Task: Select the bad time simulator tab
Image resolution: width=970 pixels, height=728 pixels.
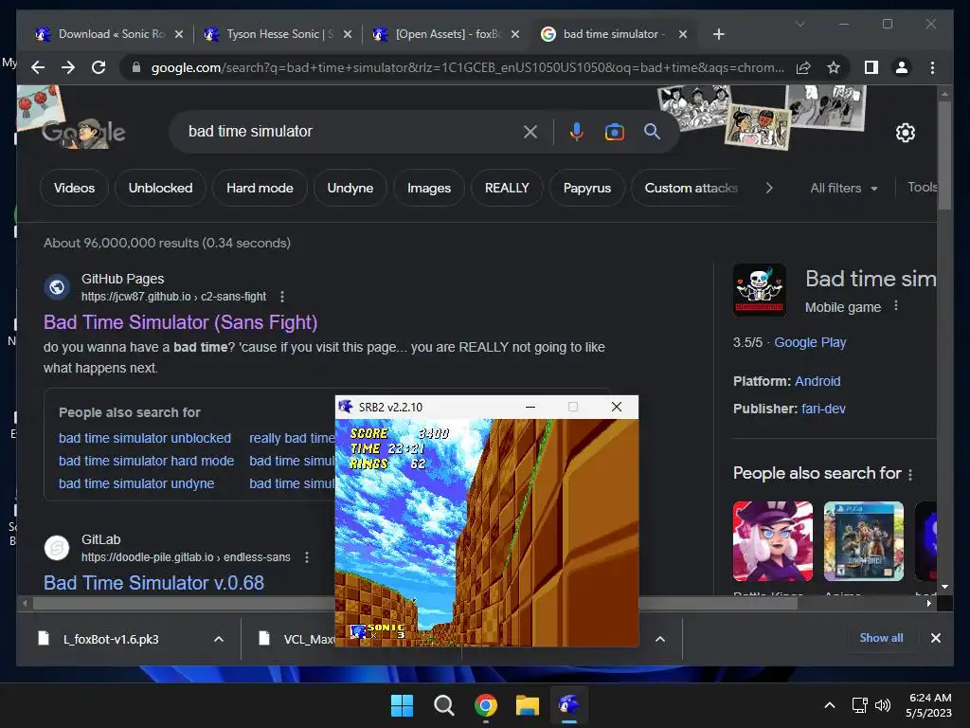Action: [613, 34]
